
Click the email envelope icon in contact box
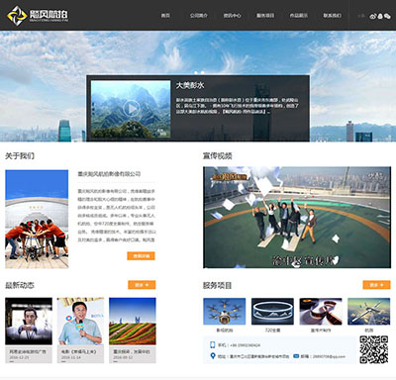(x=296, y=356)
